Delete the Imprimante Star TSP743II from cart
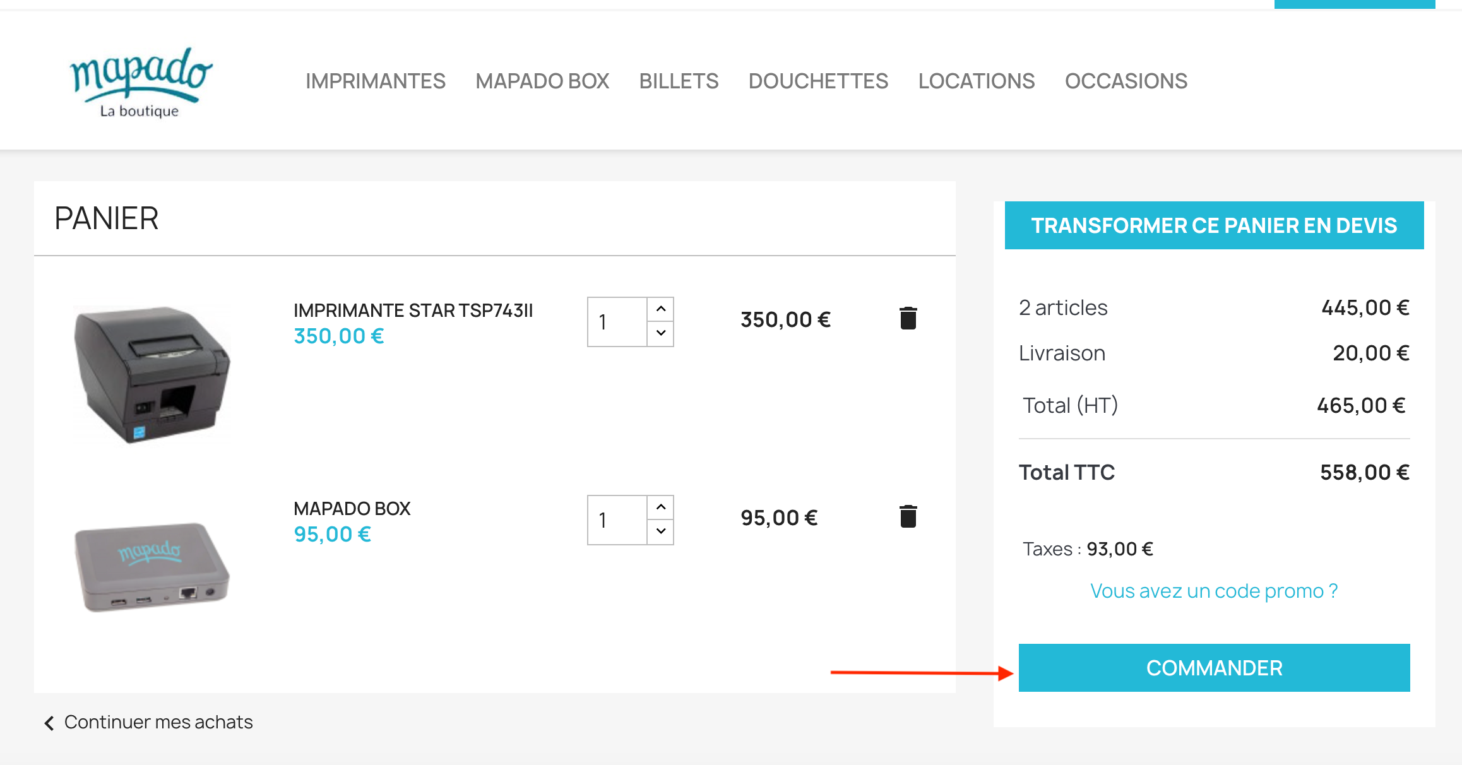1462x765 pixels. click(x=908, y=319)
